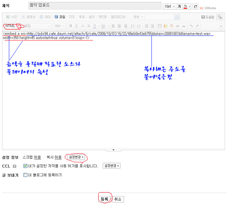Open the 설정변경 dropdown beside 복사 허용

pos(76,157)
